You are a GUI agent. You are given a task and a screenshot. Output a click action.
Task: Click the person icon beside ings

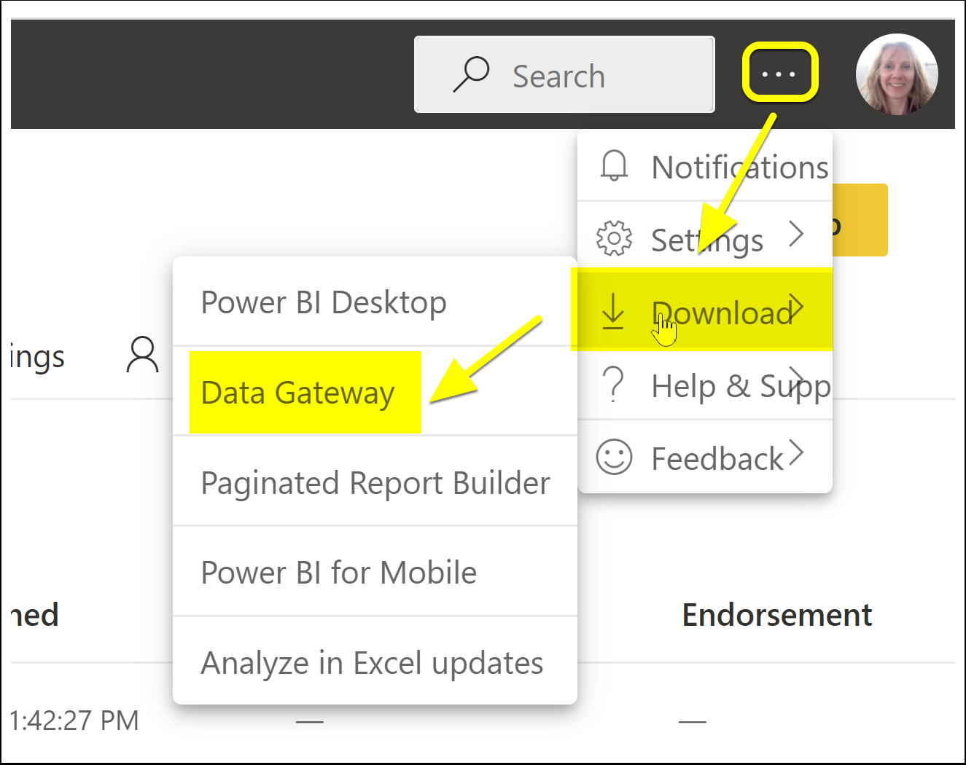143,355
